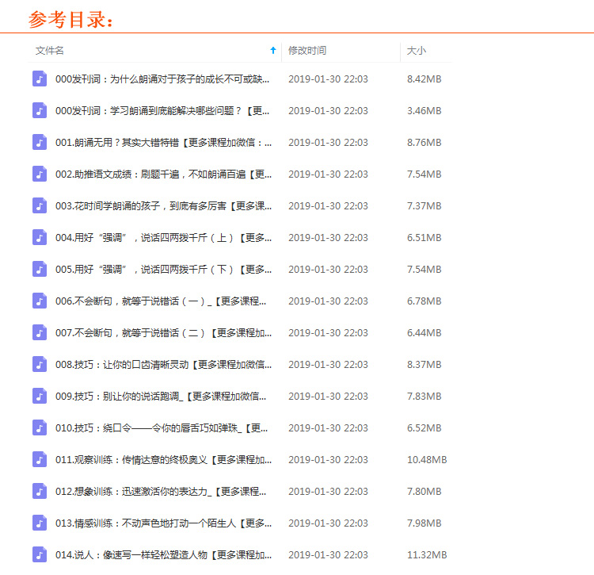
Task: Open 005.用好强调（下）audio file
Action: click(x=163, y=269)
